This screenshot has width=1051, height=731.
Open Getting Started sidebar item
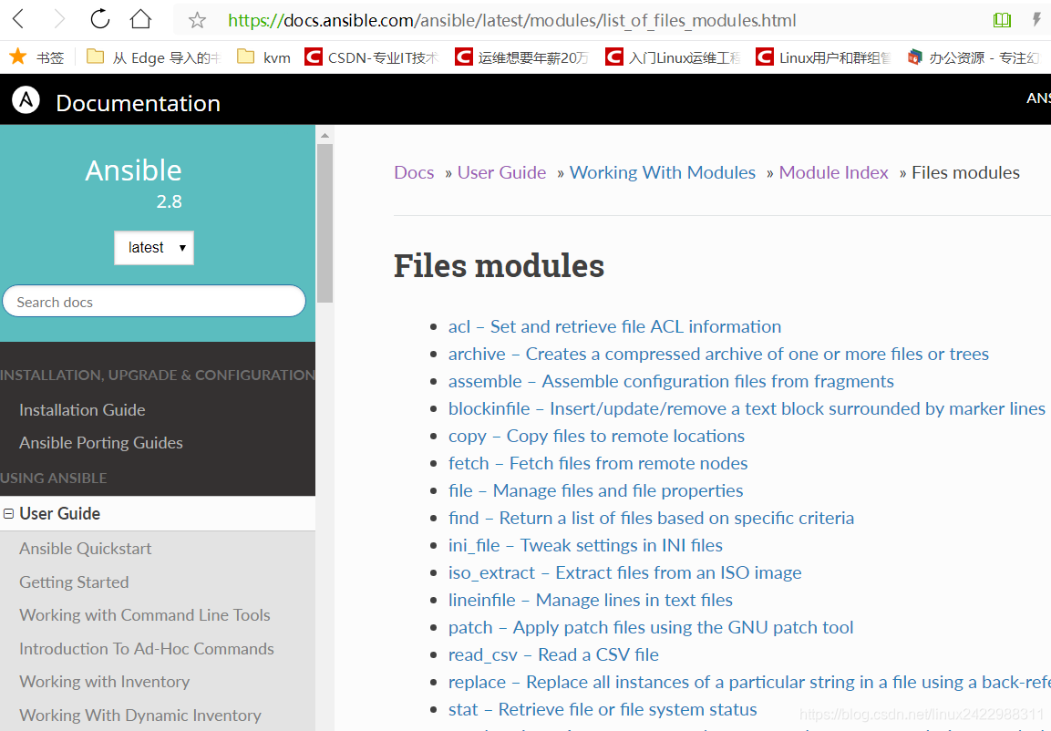click(x=74, y=582)
